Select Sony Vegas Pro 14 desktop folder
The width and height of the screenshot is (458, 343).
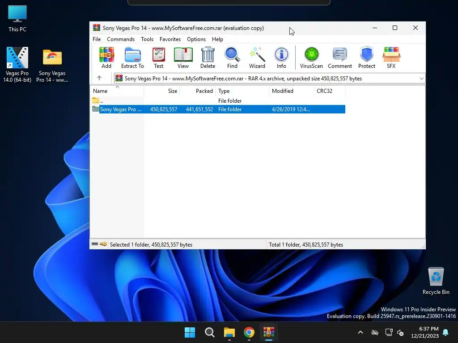pyautogui.click(x=52, y=66)
